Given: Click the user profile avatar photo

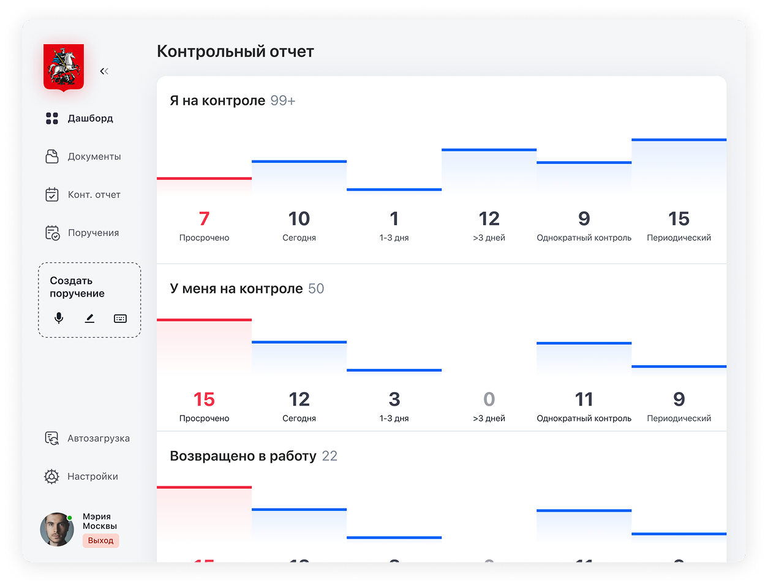Looking at the screenshot, I should [57, 529].
